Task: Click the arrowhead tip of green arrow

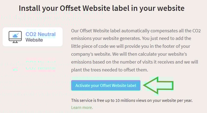Action: point(144,85)
